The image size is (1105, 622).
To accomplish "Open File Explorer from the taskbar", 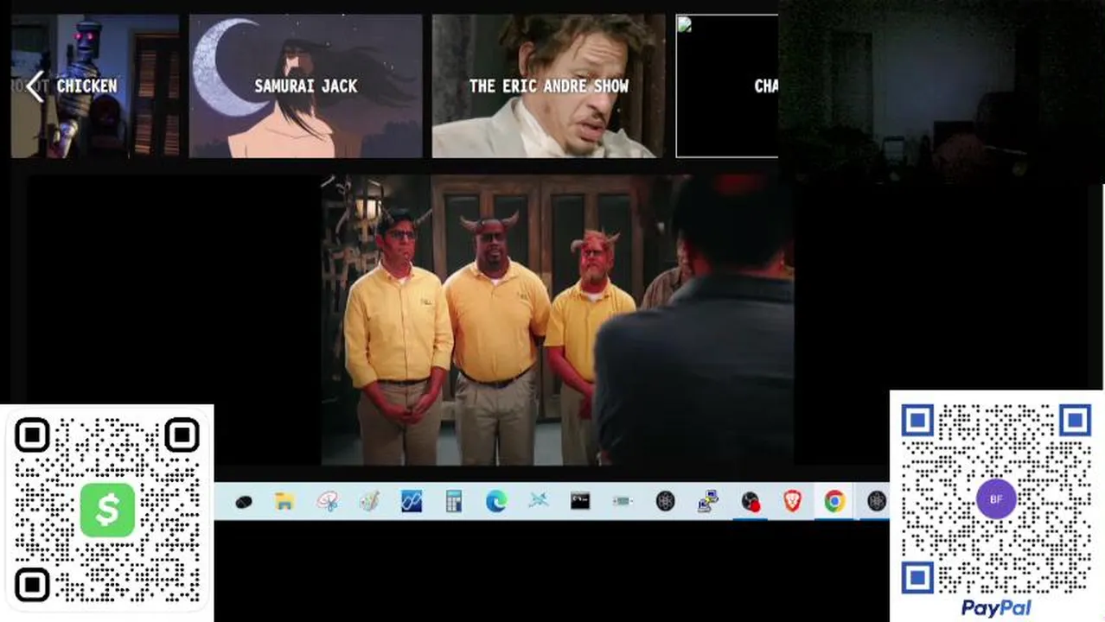I will [284, 501].
